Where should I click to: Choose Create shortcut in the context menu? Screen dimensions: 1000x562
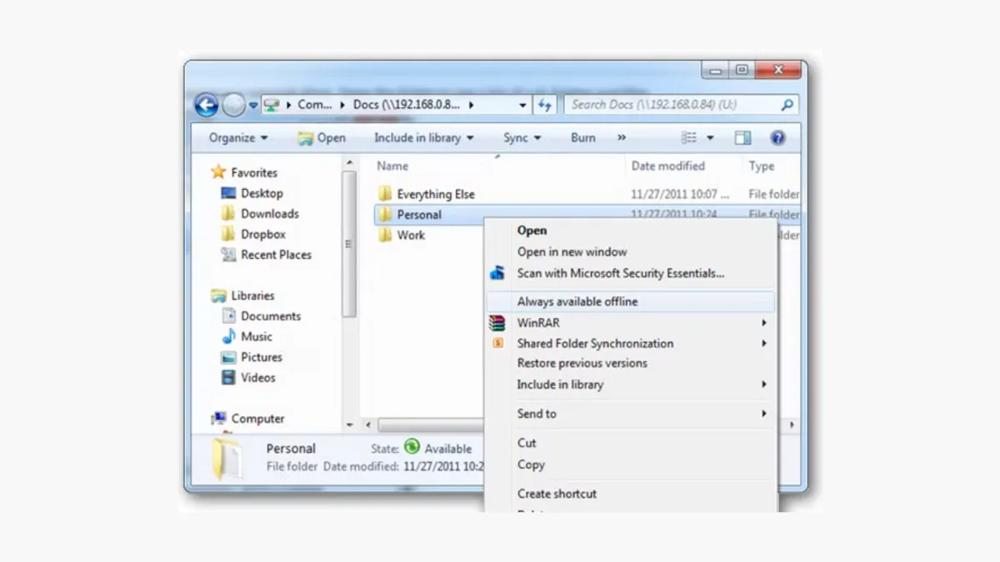click(557, 494)
